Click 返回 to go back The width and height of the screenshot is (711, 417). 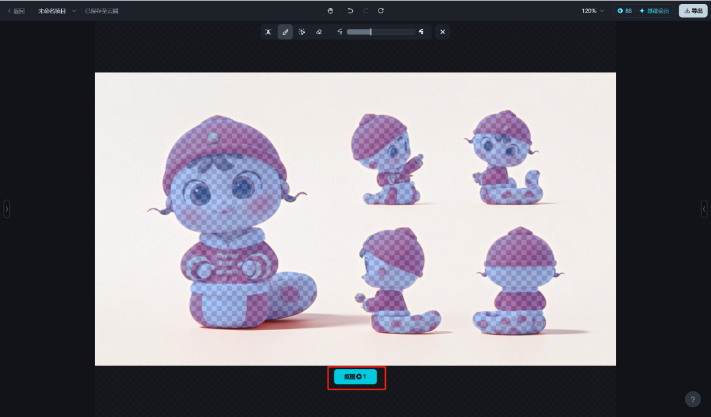click(14, 11)
